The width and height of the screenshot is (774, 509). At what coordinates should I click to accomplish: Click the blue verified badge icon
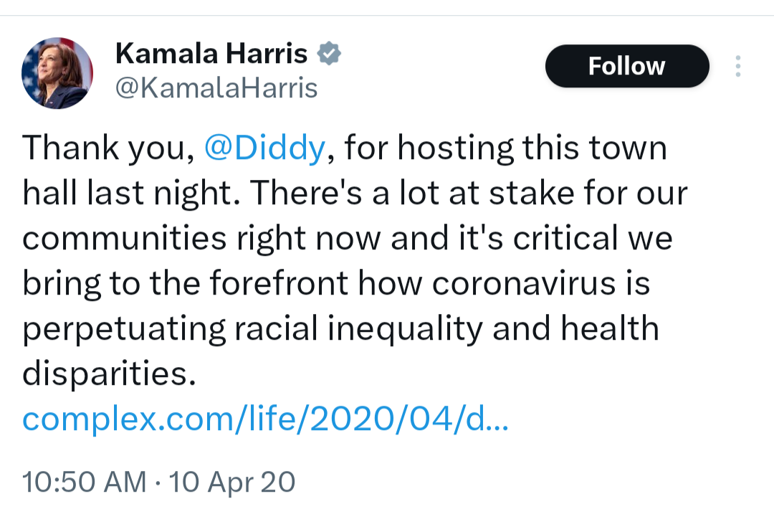pos(329,53)
